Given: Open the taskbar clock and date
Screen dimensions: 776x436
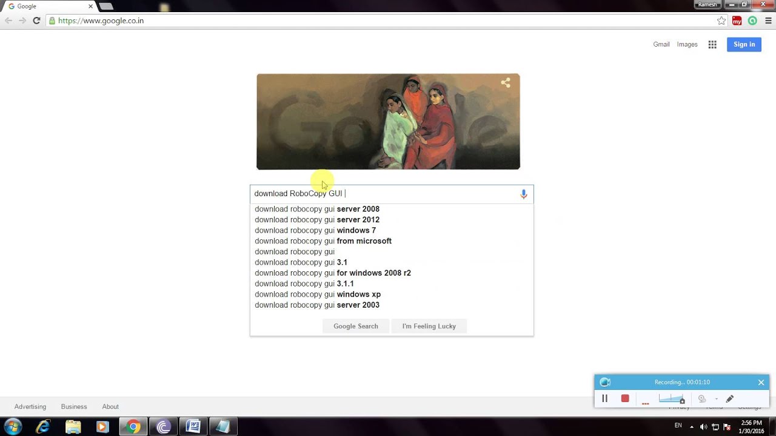Looking at the screenshot, I should 751,427.
